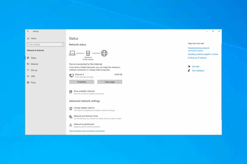Open Updating network adapter or driver link
The height and width of the screenshot is (164, 247).
click(203, 54)
